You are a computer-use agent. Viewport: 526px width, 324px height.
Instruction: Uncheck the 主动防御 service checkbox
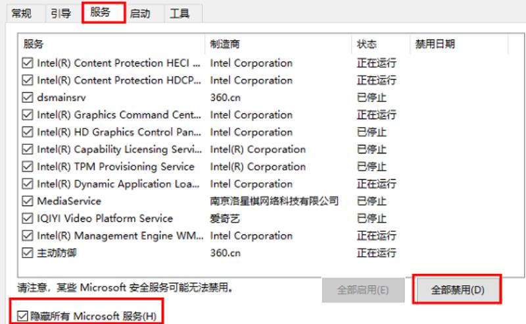[x=27, y=253]
